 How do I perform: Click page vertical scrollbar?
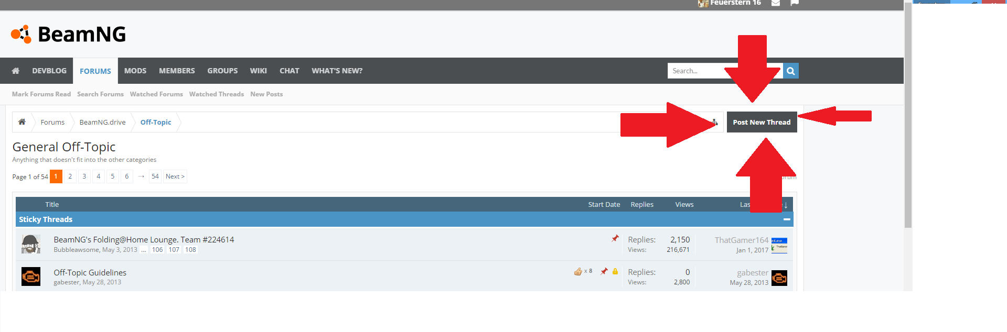[x=908, y=115]
